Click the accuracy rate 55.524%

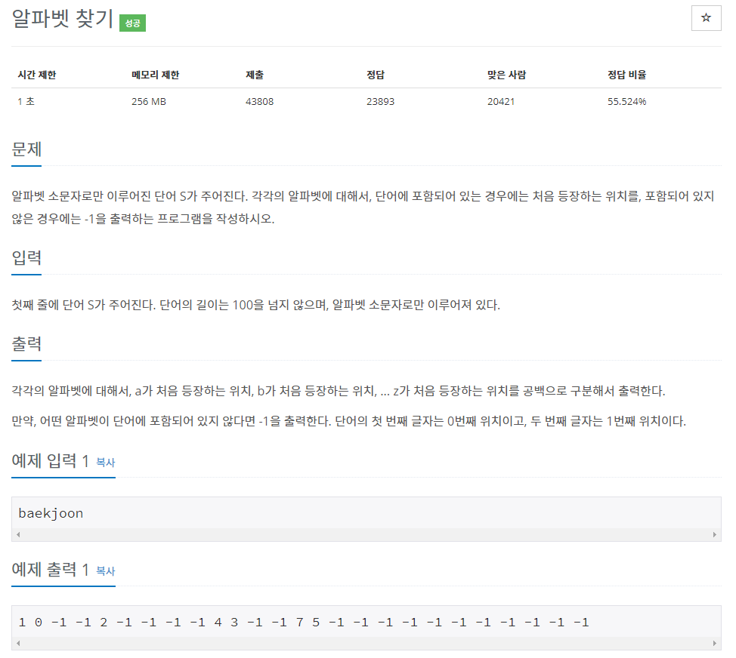tap(626, 101)
